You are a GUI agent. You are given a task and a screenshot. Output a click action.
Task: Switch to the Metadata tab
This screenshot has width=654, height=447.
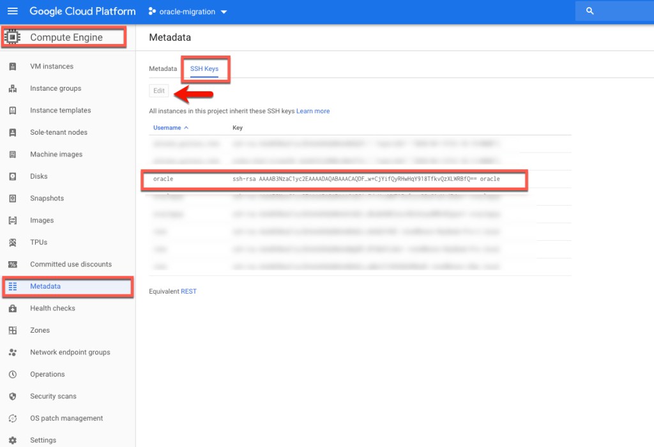163,69
